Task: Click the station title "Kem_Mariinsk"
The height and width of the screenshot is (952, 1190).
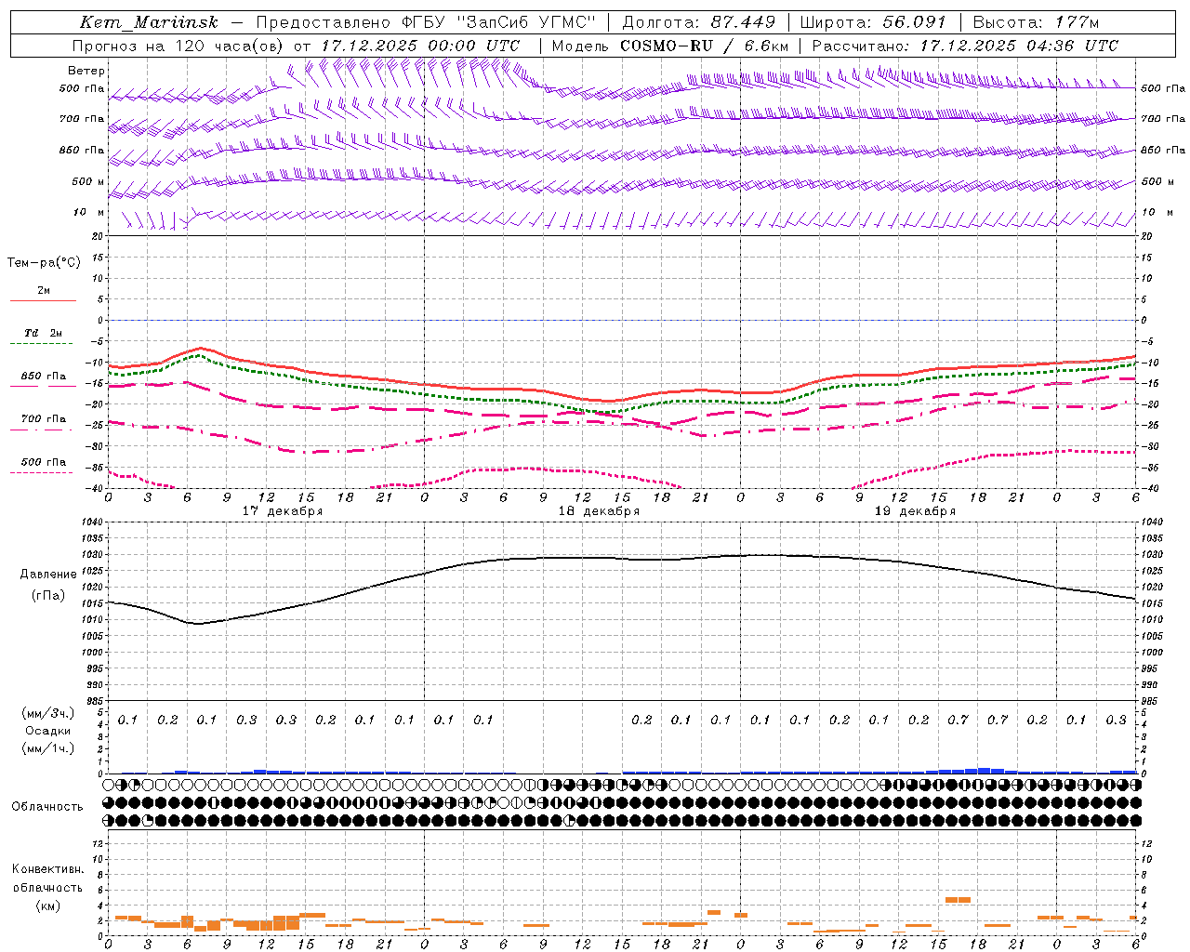Action: (149, 22)
